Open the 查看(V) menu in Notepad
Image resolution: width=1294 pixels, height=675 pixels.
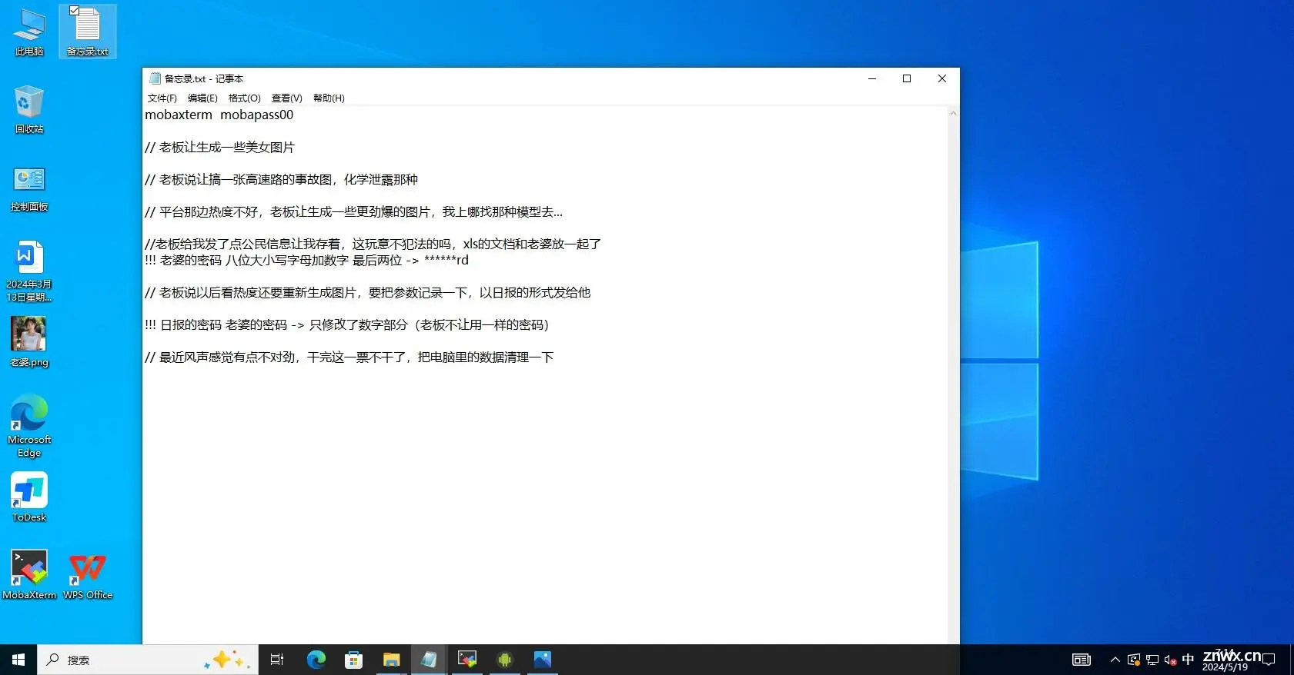pyautogui.click(x=286, y=98)
